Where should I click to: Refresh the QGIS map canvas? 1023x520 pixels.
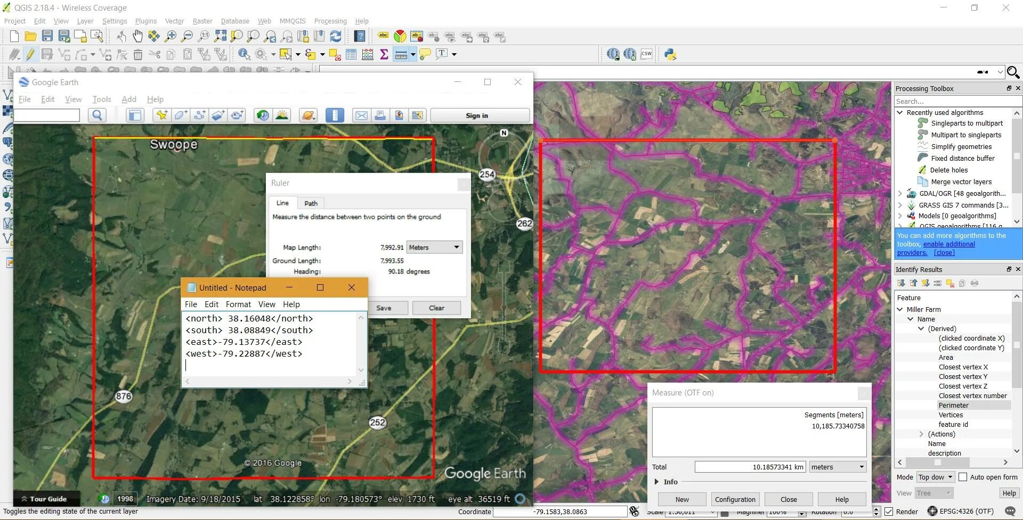tap(336, 36)
